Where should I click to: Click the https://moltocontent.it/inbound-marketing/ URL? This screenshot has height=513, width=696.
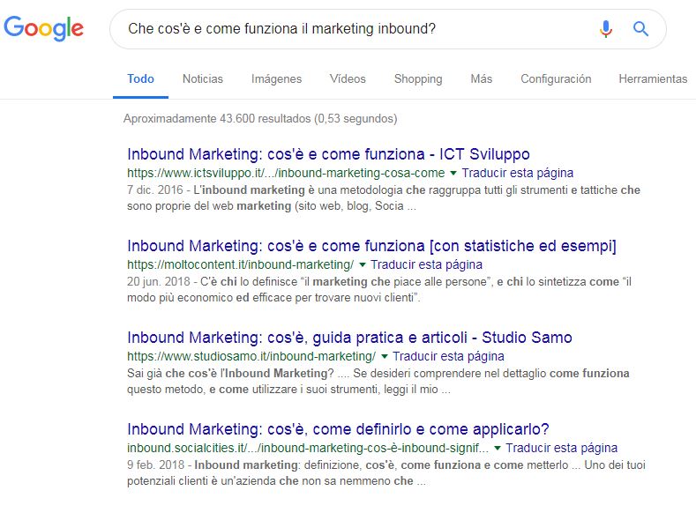coord(241,264)
